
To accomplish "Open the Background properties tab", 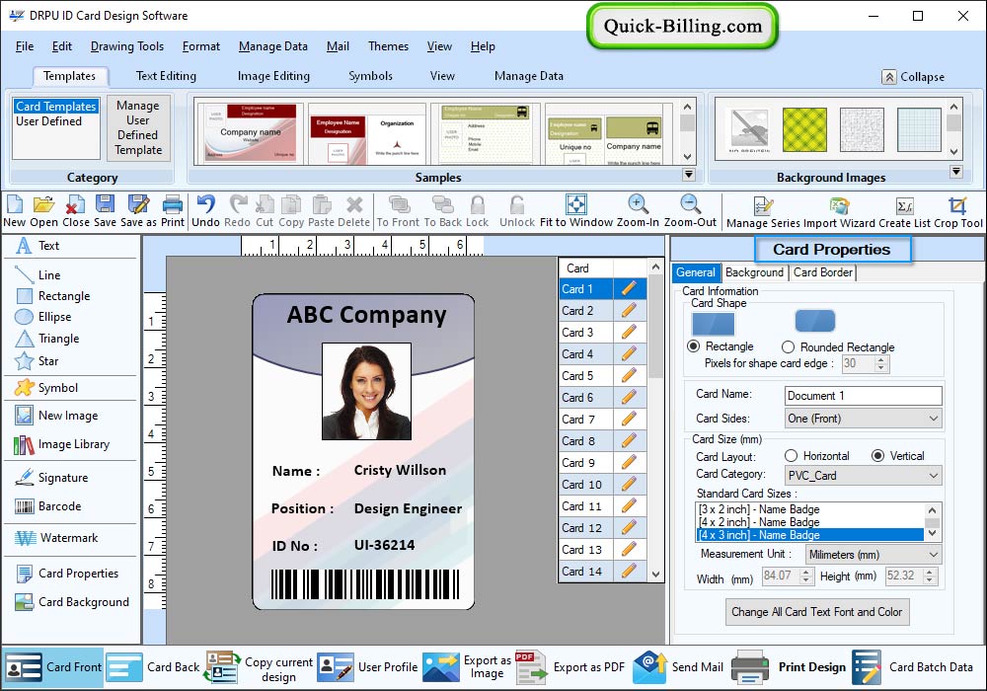I will (x=754, y=271).
